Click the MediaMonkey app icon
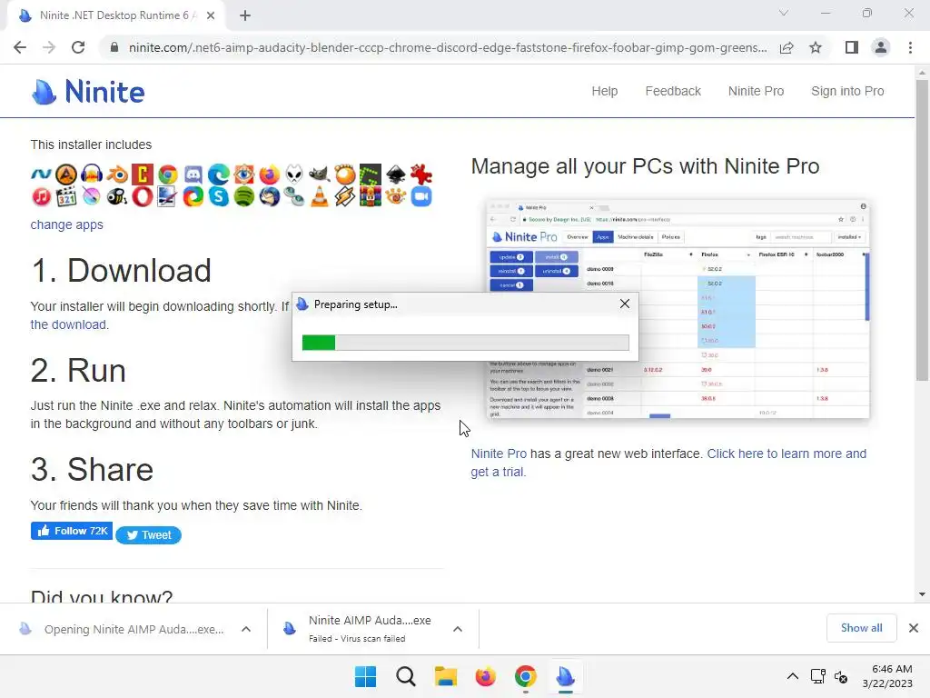This screenshot has width=930, height=698. pos(117,196)
